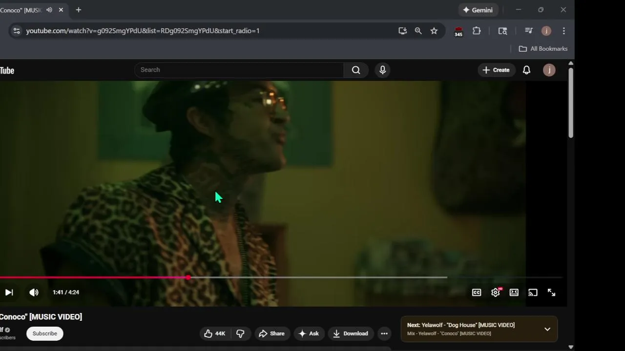Click the red progress scrubber handle
The width and height of the screenshot is (625, 351).
[188, 277]
